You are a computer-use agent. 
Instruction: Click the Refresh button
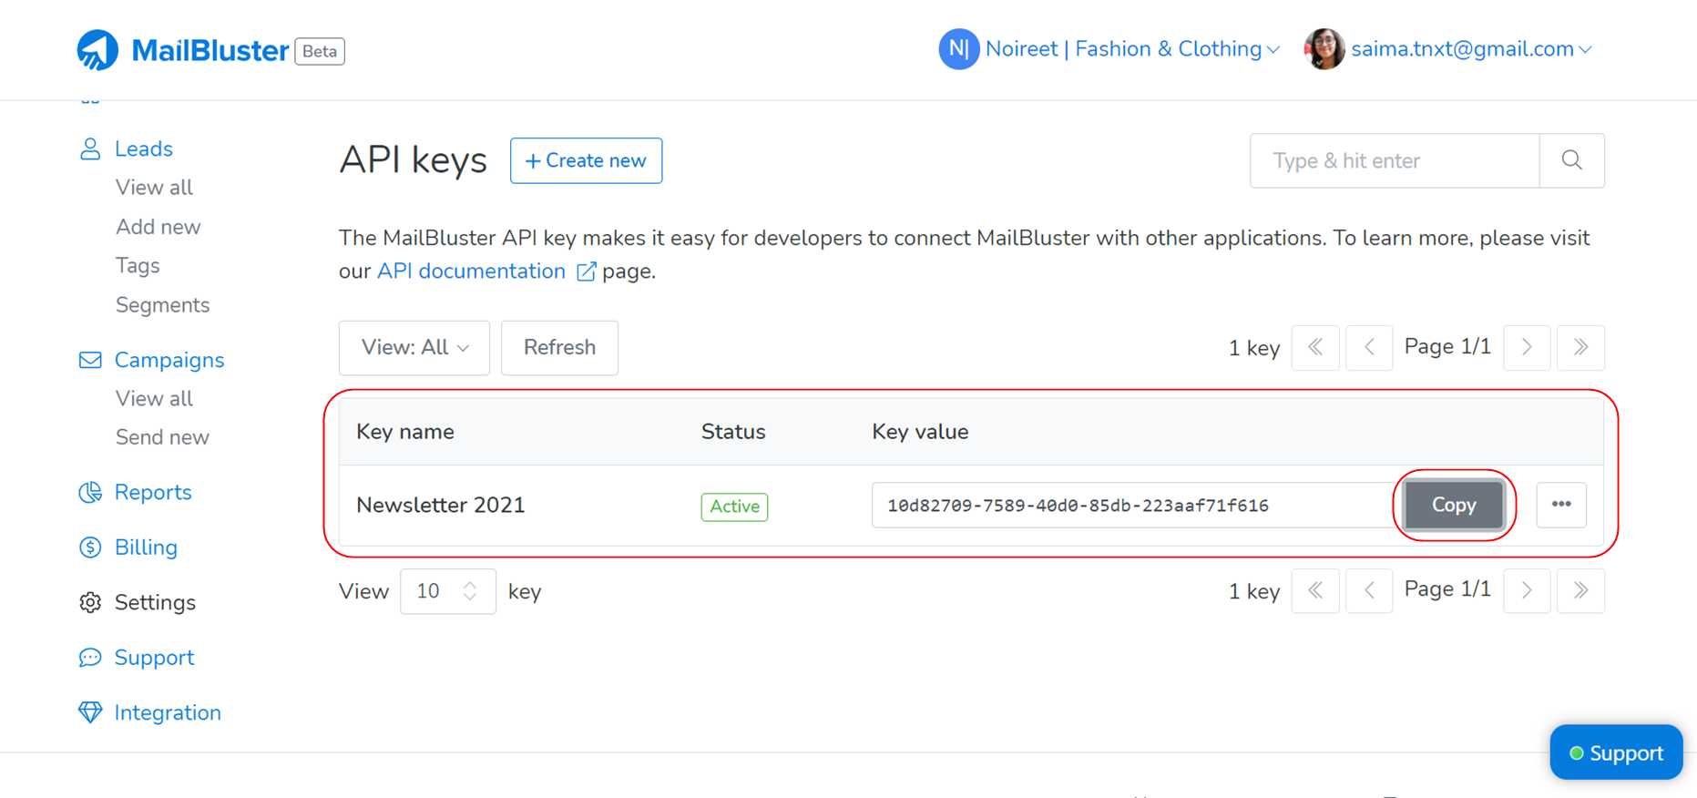pyautogui.click(x=559, y=347)
